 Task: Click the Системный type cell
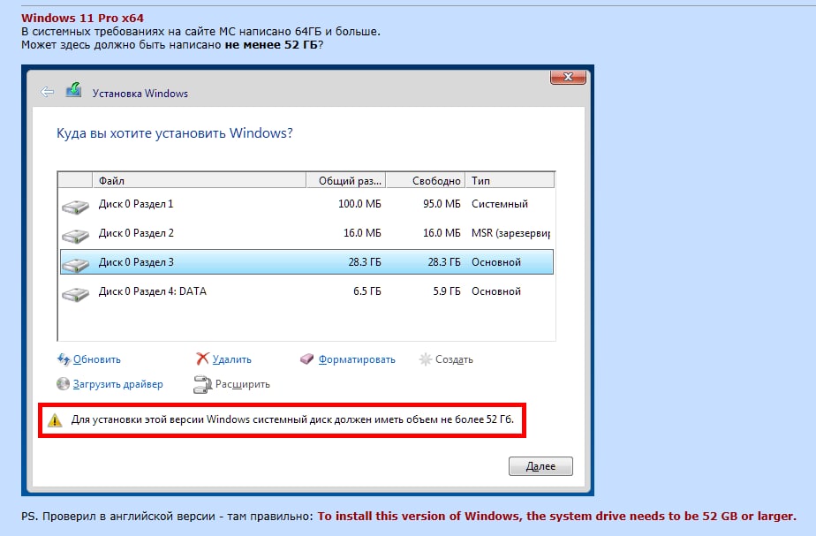(x=500, y=204)
